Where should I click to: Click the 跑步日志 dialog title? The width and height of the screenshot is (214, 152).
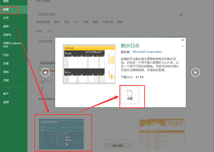130,46
